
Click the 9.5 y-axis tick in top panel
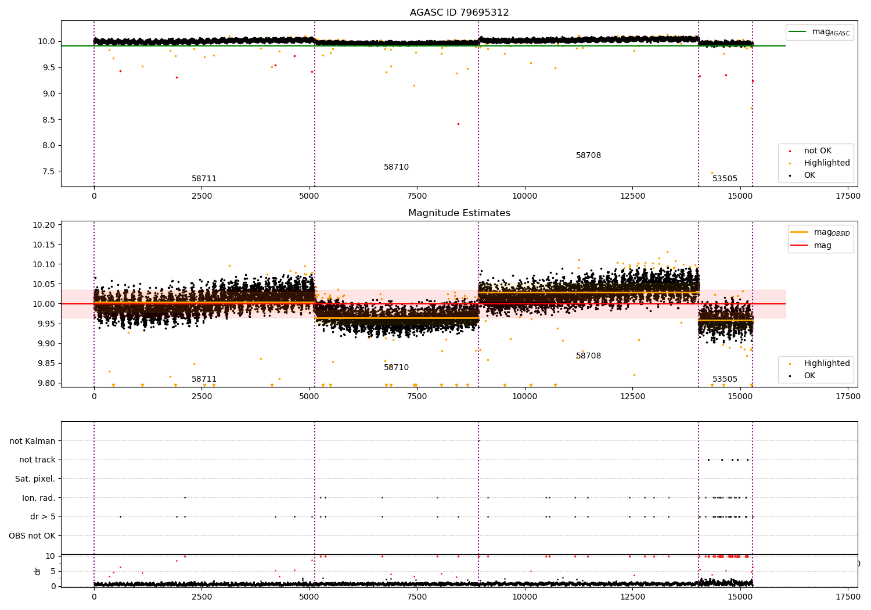(49, 67)
